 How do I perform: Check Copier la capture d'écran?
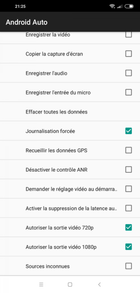pos(129,54)
